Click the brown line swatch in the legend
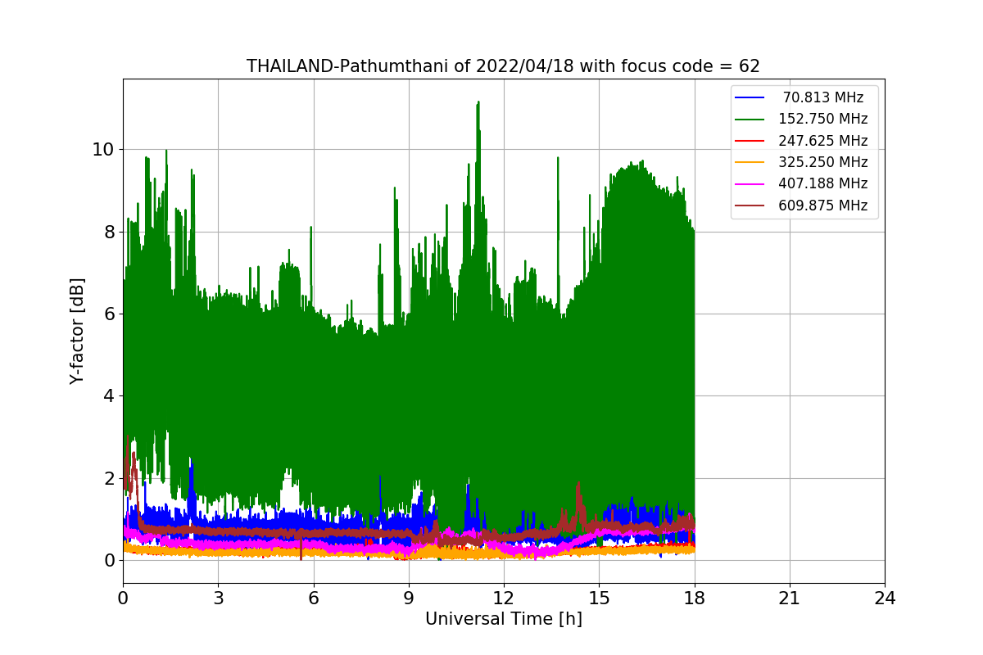 pyautogui.click(x=750, y=206)
